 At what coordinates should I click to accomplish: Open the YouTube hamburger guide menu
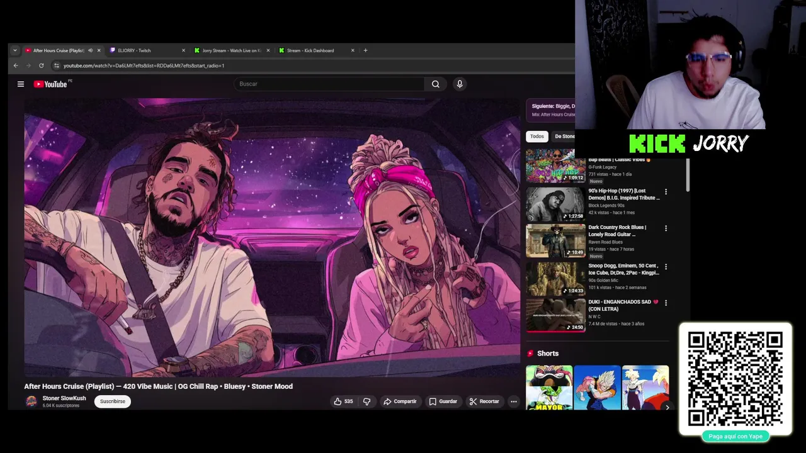[21, 84]
